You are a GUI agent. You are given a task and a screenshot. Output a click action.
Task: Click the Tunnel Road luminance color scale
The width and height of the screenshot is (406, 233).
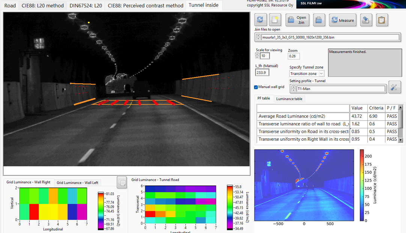[230, 207]
